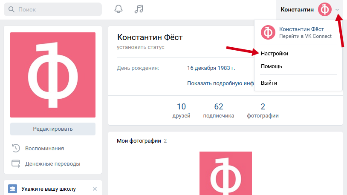
Task: Open the large profile photo
Action: [53, 75]
